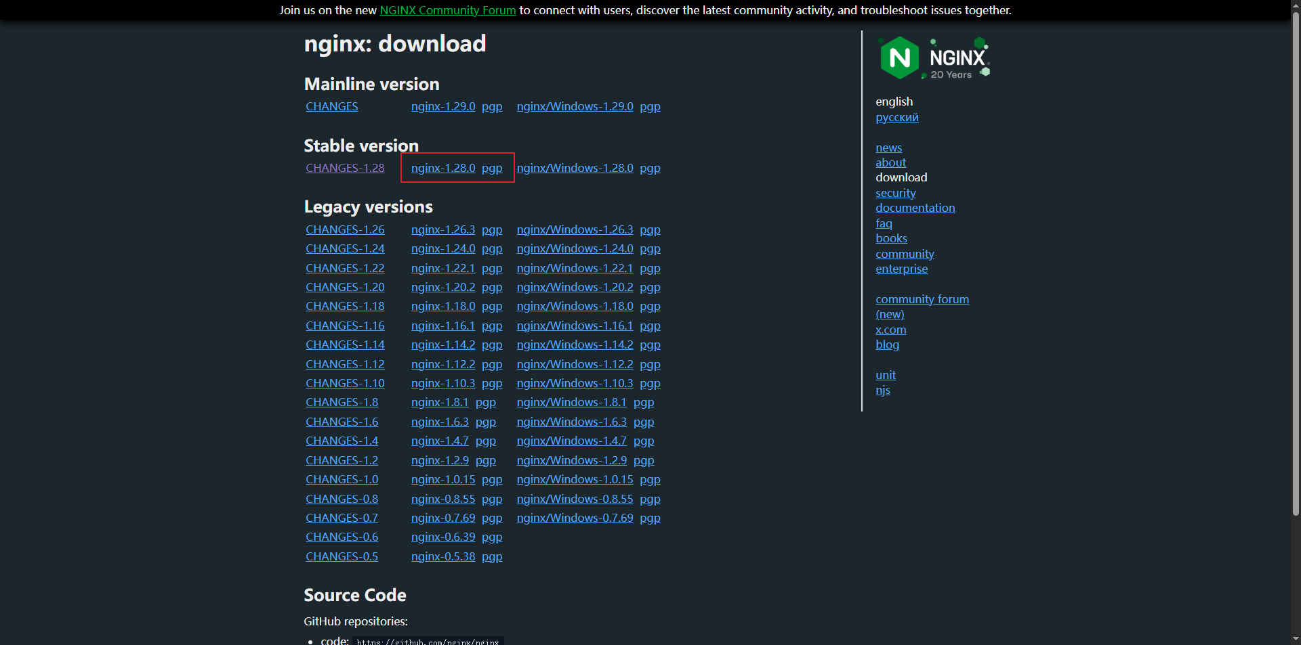Download nginx-1.24.0 source
1301x645 pixels.
pos(443,248)
